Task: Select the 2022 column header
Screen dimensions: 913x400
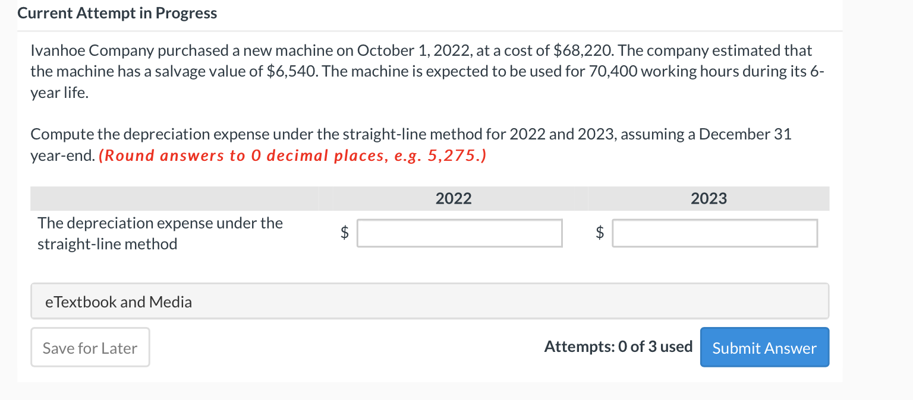Action: tap(454, 198)
